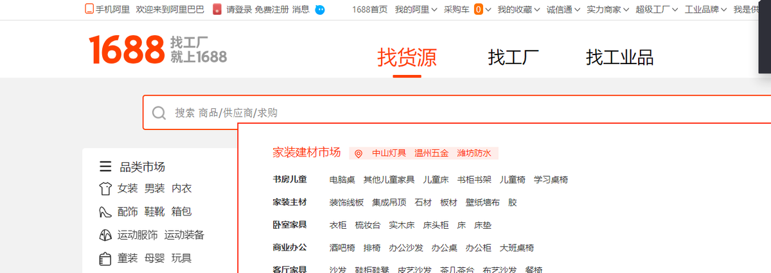Open the 男装 category

154,188
